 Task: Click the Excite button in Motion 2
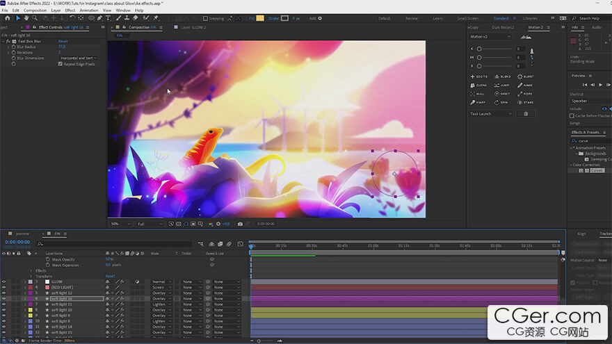(479, 76)
